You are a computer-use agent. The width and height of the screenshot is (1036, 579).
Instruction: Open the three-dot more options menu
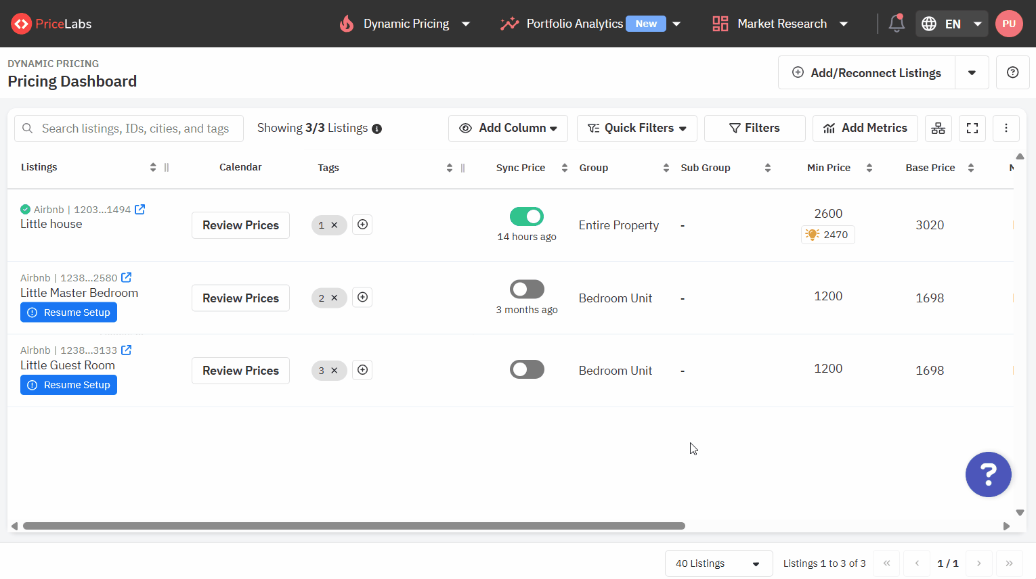(x=1006, y=128)
